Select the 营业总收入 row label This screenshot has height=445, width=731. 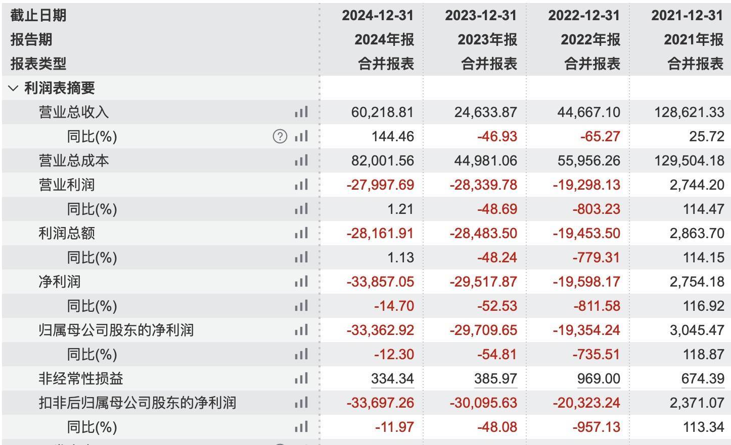pyautogui.click(x=74, y=112)
